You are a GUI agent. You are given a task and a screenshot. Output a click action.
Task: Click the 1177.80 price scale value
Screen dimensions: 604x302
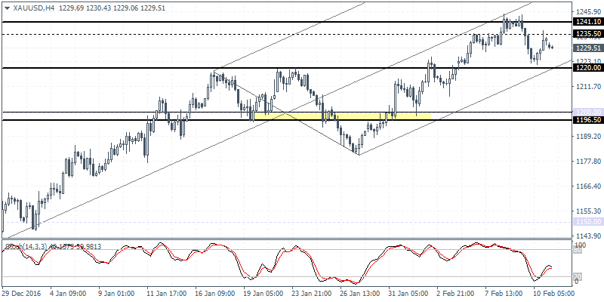coord(587,162)
